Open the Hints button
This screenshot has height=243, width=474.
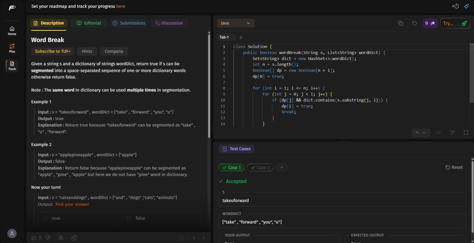tap(87, 51)
